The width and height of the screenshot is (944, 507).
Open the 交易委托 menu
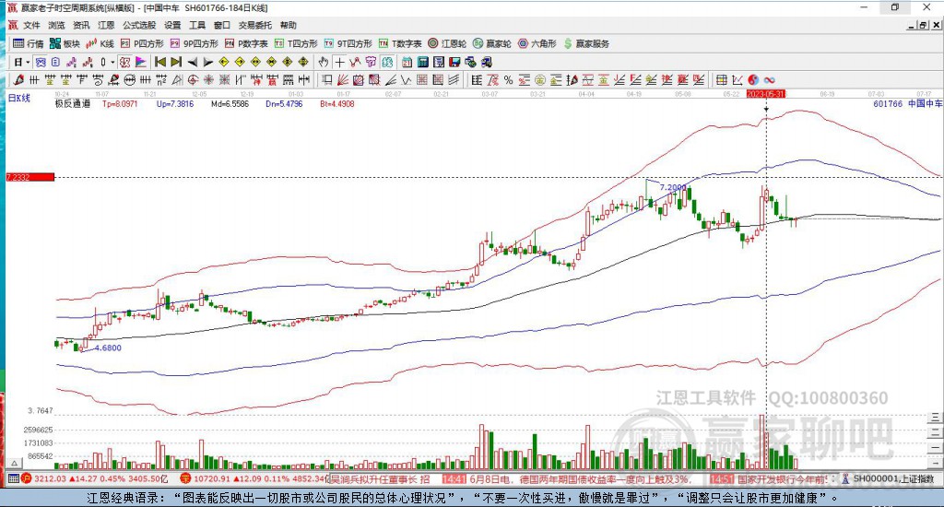(254, 25)
